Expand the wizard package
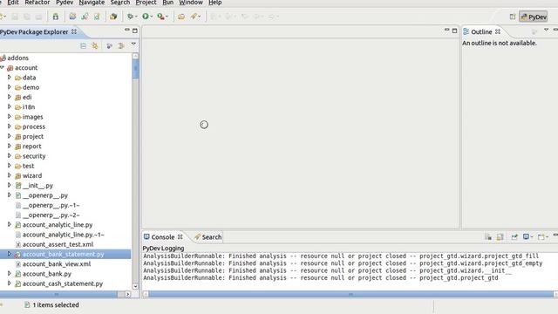This screenshot has height=314, width=558. [10, 175]
